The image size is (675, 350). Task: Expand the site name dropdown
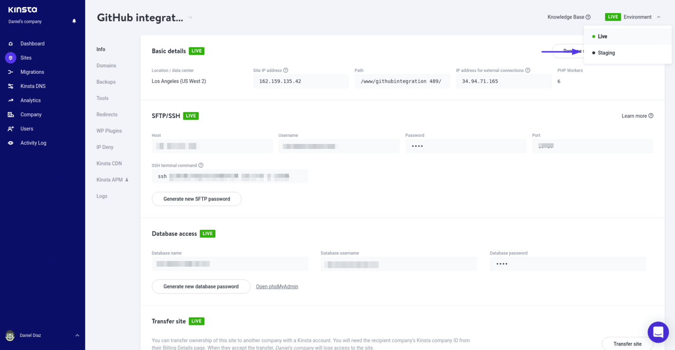(190, 18)
